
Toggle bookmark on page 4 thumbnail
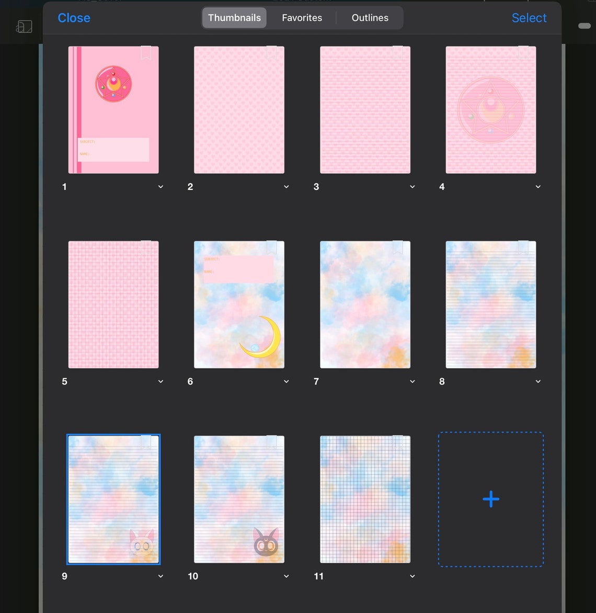coord(523,53)
